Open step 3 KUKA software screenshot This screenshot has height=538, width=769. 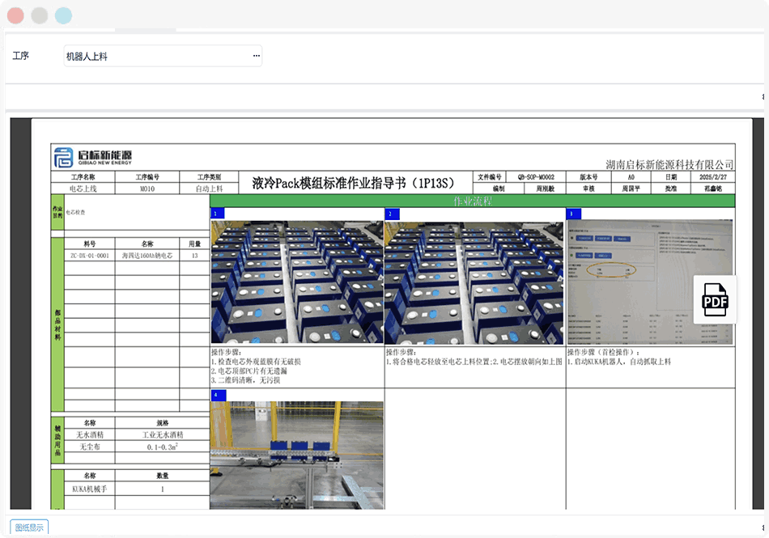[x=650, y=282]
